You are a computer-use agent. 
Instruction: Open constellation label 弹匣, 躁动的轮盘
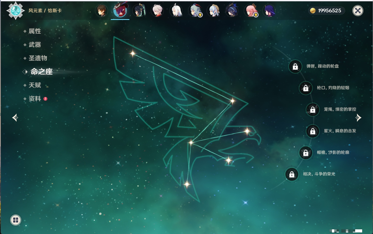(323, 66)
